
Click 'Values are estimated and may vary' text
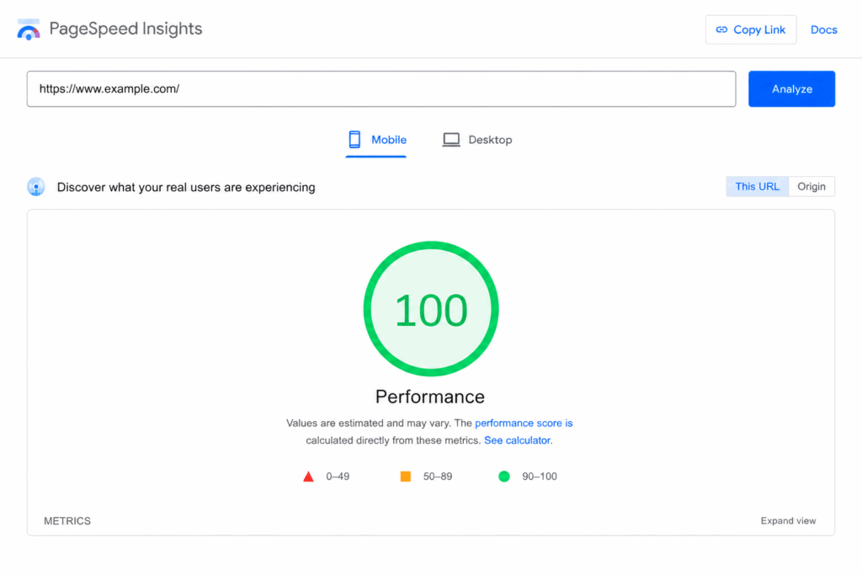click(x=368, y=423)
